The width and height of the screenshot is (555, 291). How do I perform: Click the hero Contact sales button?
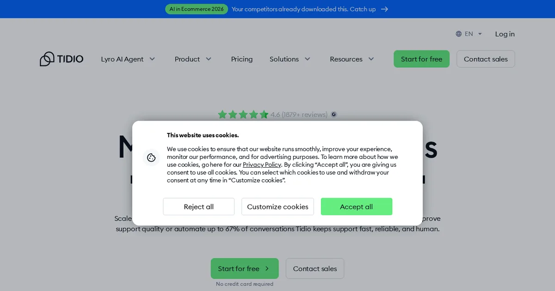coord(315,268)
